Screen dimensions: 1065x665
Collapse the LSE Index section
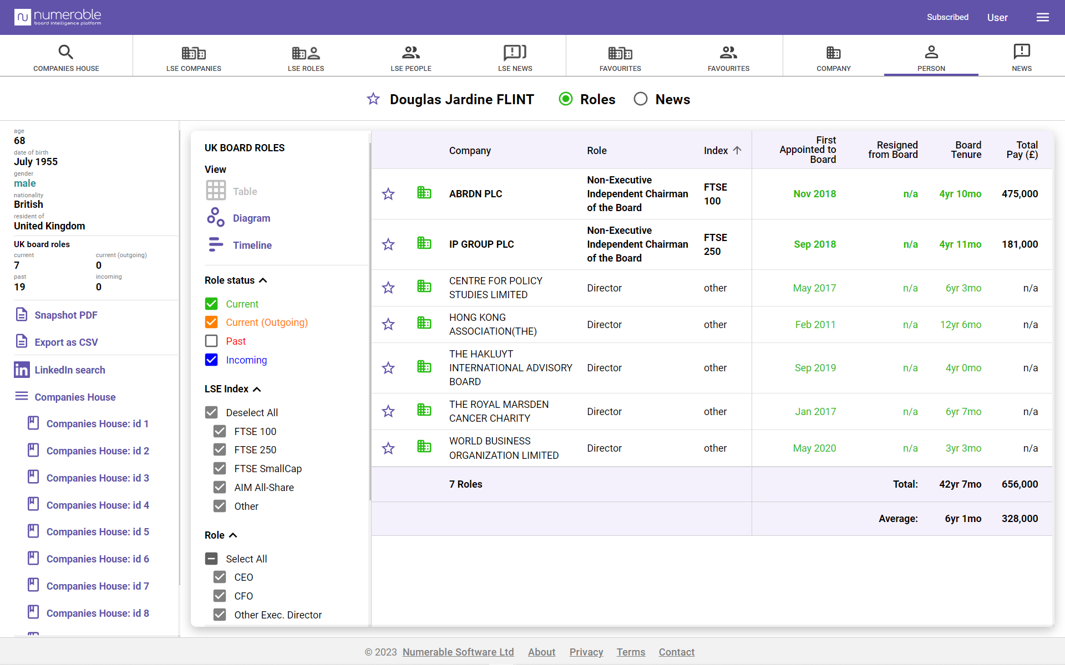257,389
